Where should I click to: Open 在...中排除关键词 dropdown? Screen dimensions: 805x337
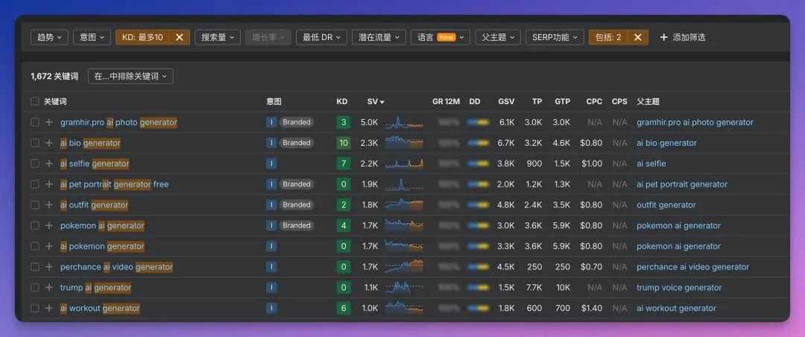130,76
